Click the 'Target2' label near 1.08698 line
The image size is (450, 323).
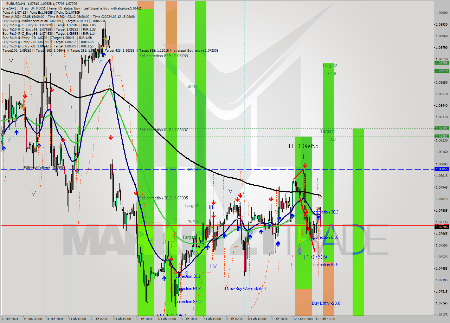click(330, 66)
